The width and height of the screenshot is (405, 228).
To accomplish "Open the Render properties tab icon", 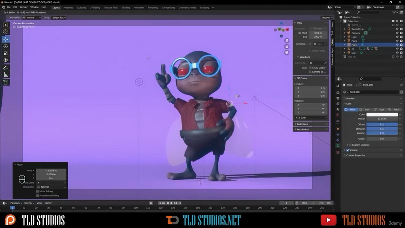I will [x=338, y=92].
